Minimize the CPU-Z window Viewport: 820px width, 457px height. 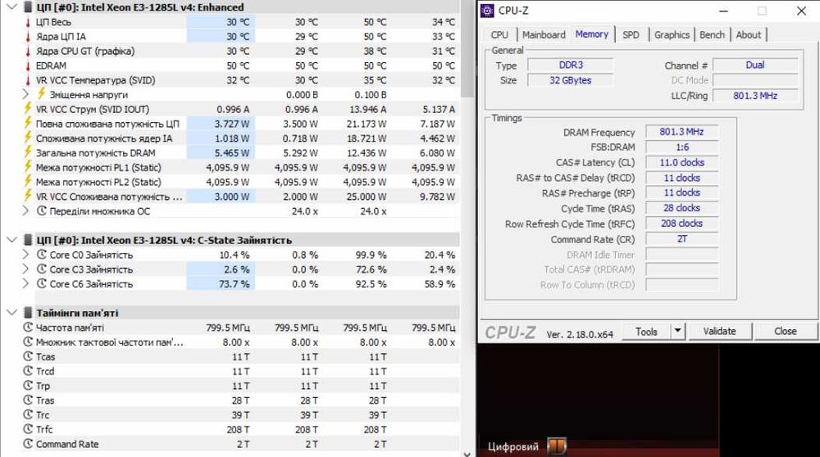coord(724,11)
